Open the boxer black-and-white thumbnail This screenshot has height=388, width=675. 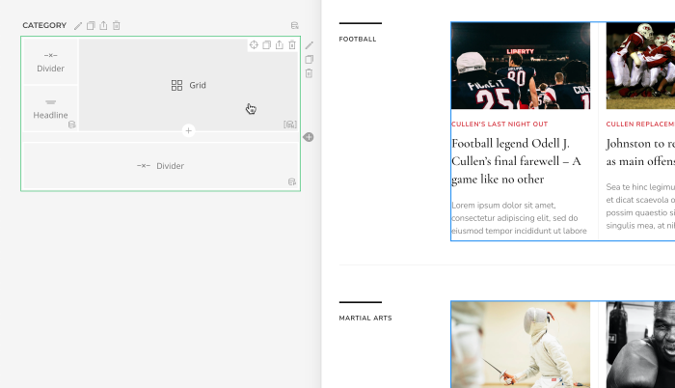click(x=640, y=345)
